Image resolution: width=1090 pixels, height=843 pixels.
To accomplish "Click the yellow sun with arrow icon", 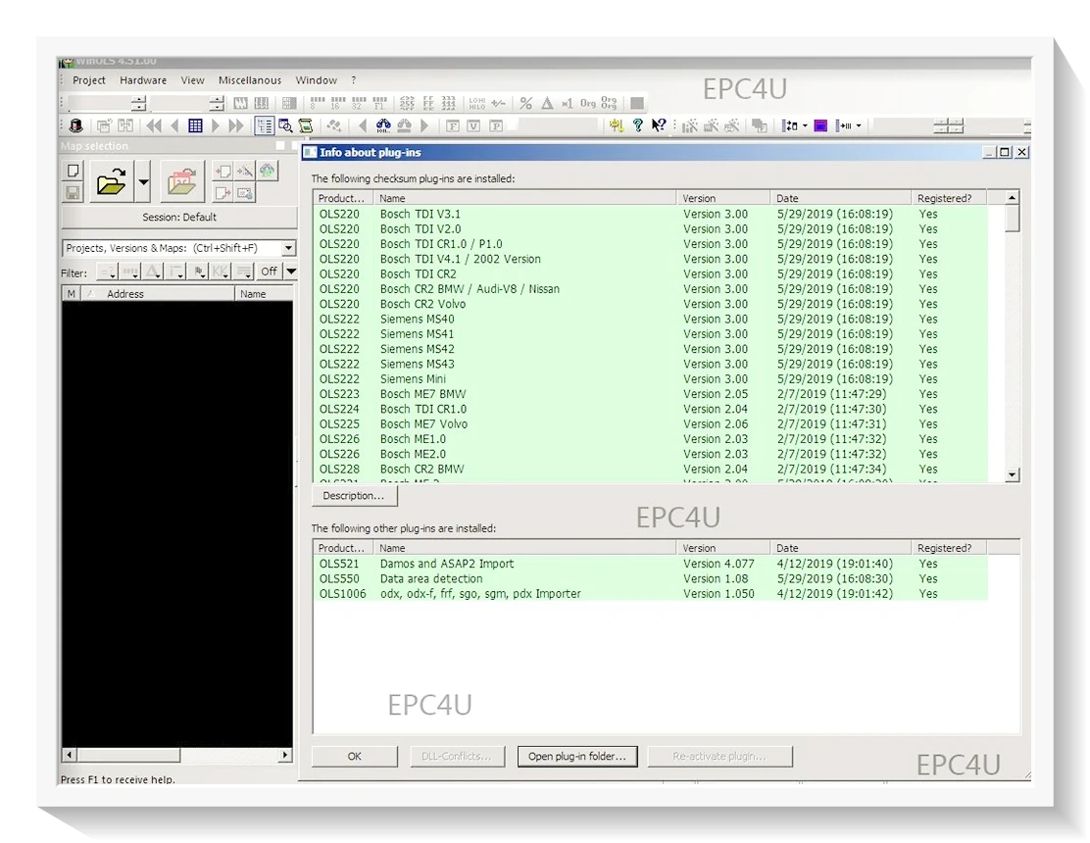I will [617, 125].
